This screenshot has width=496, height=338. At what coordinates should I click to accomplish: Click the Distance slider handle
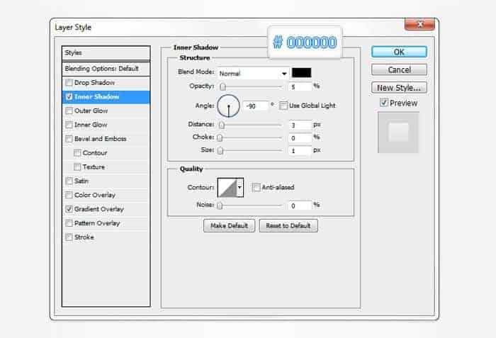221,125
